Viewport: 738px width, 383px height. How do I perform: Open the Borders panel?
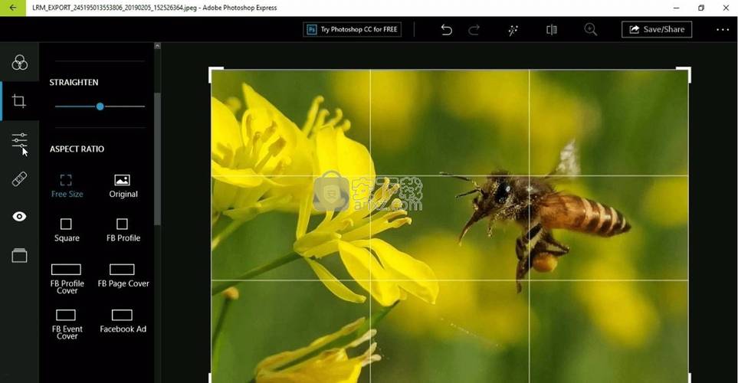click(x=19, y=256)
